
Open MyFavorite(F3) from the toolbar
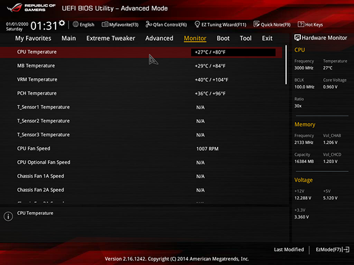120,25
